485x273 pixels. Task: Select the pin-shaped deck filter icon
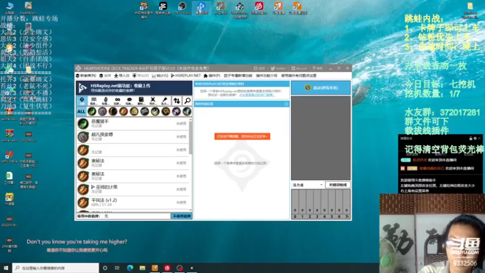(164, 101)
